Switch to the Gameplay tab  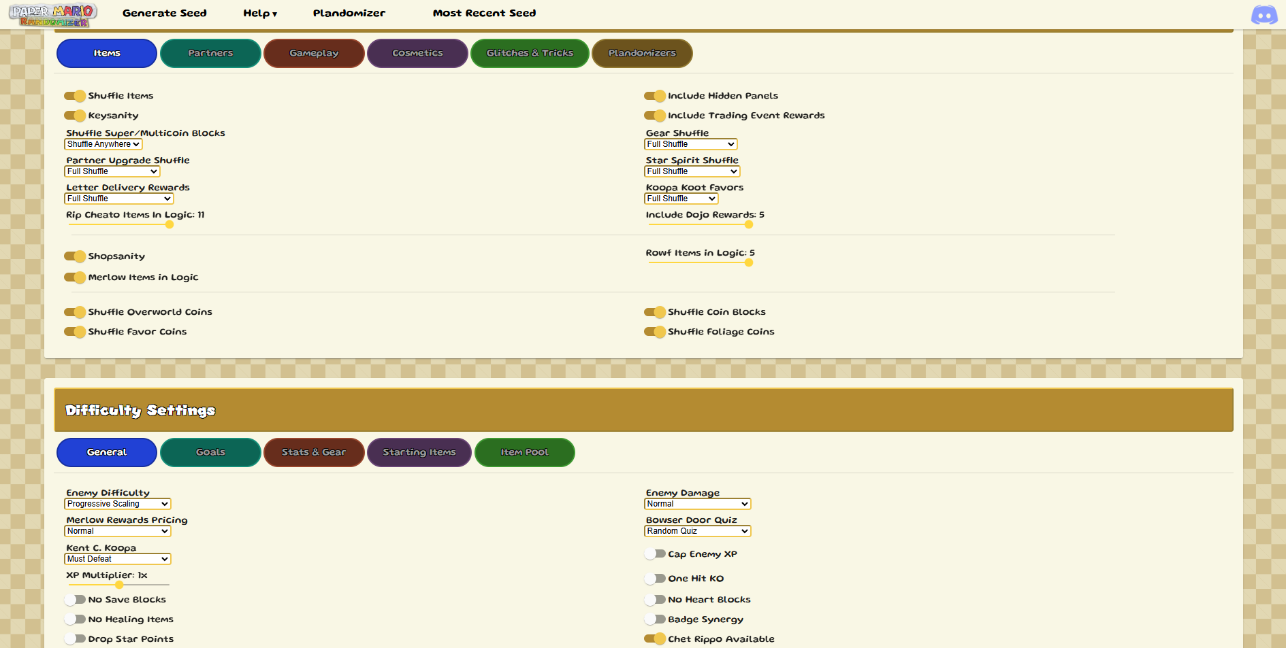[x=314, y=53]
